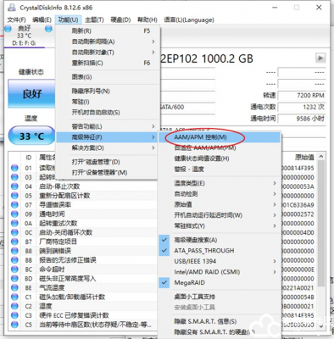
Task: Choose 隐藏序列号(N) menu item
Action: coord(107,91)
